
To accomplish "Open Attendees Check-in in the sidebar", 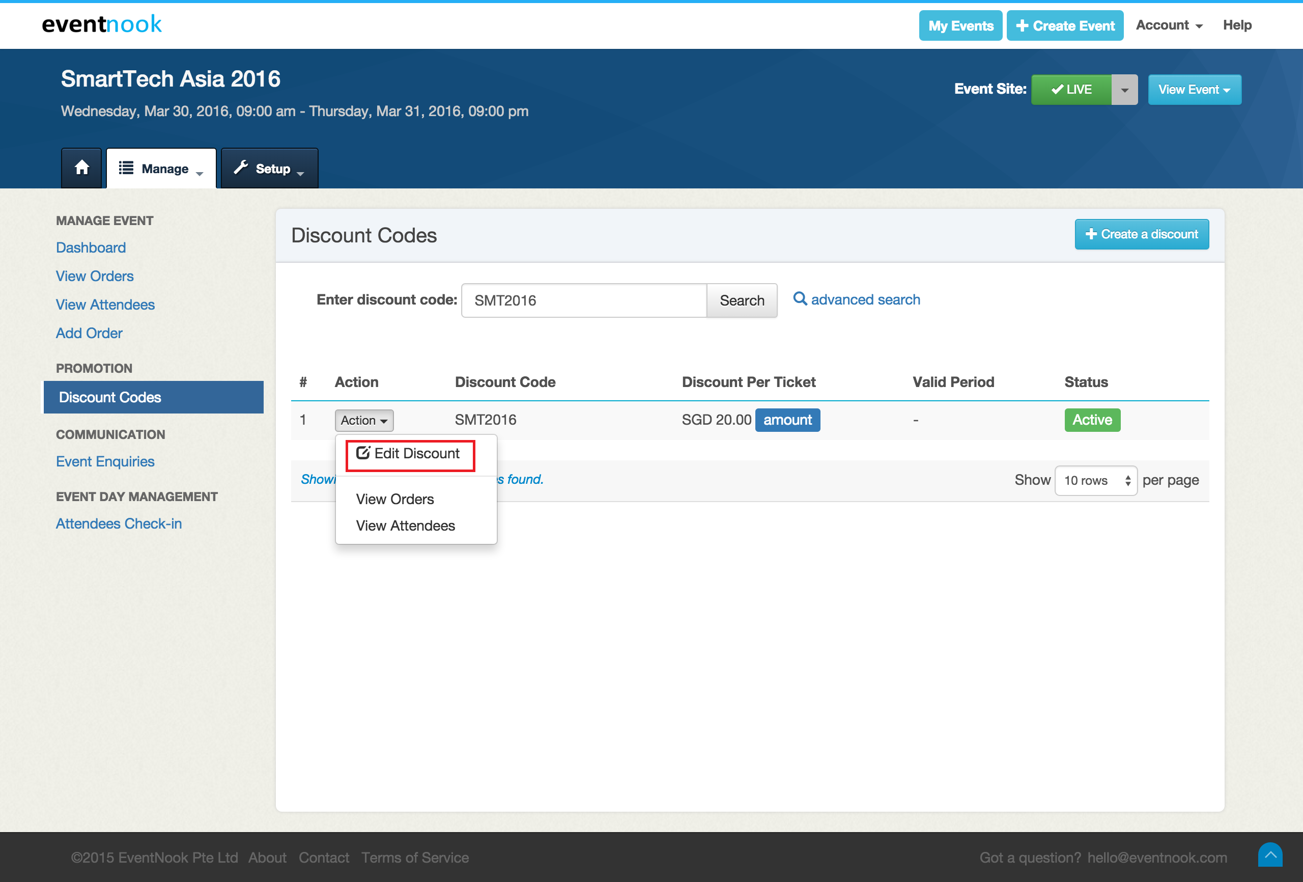I will click(x=119, y=523).
